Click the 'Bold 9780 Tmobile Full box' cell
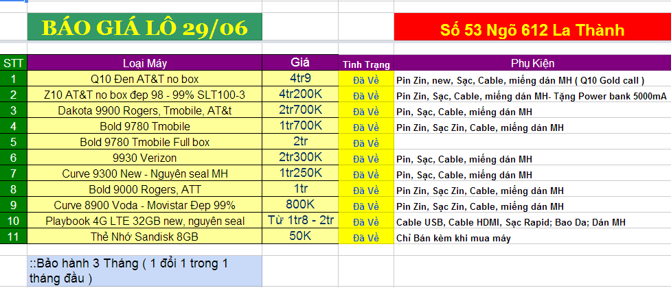 coord(144,142)
